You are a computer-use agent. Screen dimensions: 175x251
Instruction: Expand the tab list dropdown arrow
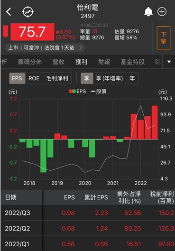pos(169,62)
